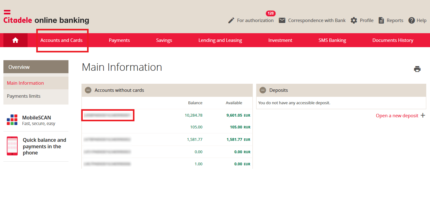Click the pencil icon For authorization
This screenshot has width=430, height=201.
click(231, 20)
